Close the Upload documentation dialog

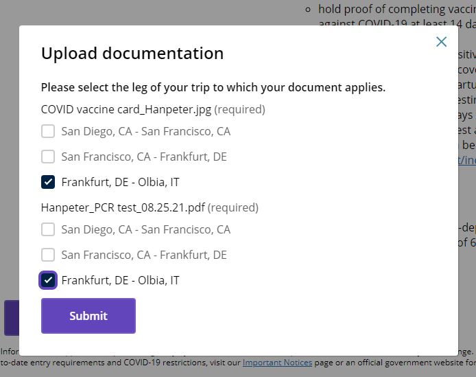(x=441, y=42)
